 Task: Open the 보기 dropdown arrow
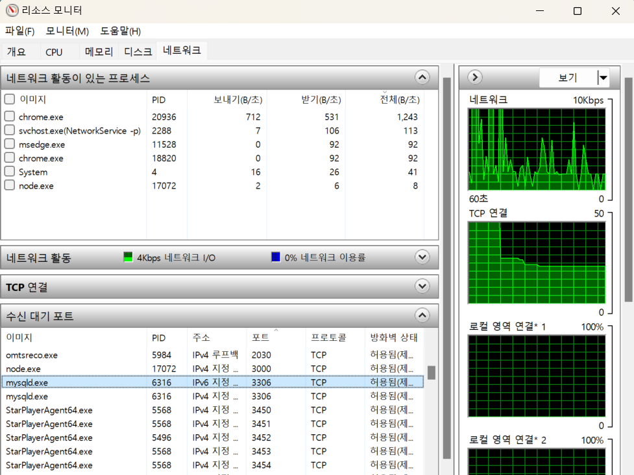coord(604,78)
